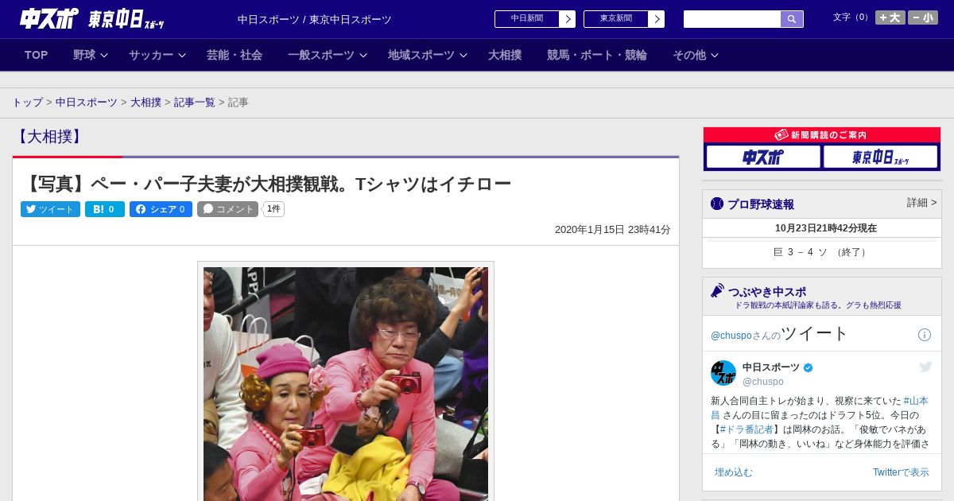Open その他 navigation menu

[689, 55]
